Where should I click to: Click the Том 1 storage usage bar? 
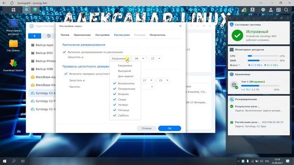260,86
